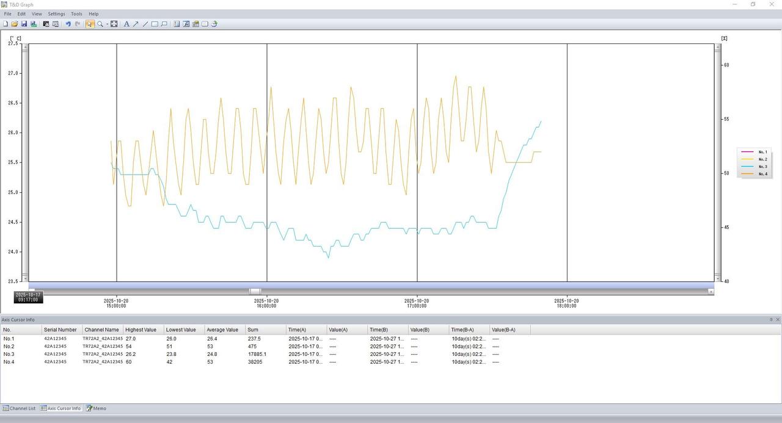Click the fit-to-window display icon
Viewport: 782px width, 423px height.
(114, 24)
